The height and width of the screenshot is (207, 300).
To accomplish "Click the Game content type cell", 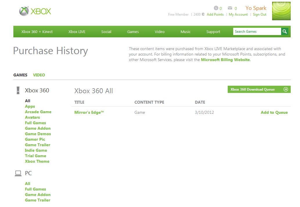I will click(x=140, y=112).
